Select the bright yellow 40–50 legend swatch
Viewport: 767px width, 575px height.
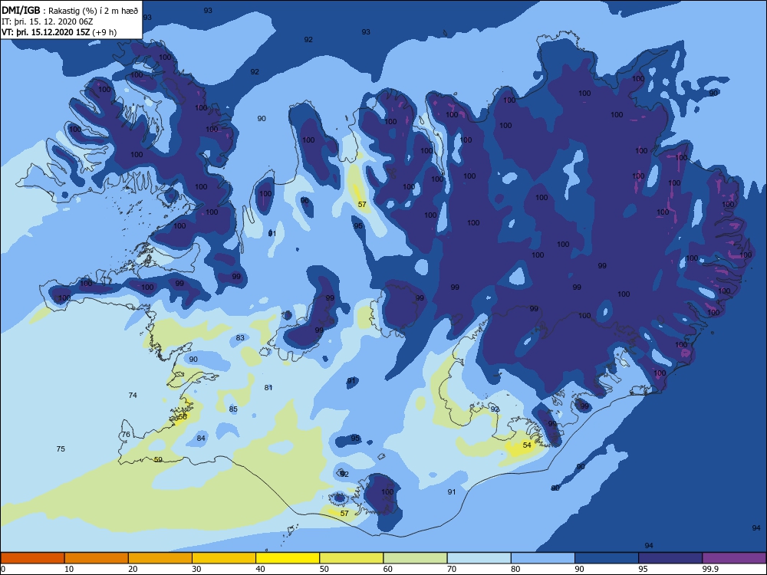[x=288, y=558]
